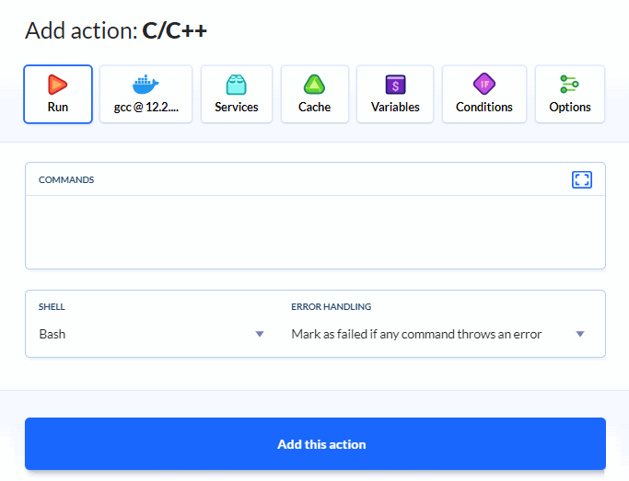Focus the Commands text area
The image size is (629, 481).
pyautogui.click(x=315, y=231)
